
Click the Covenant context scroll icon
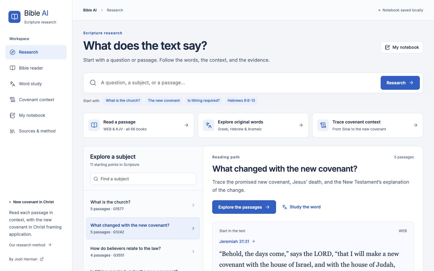pos(13,100)
